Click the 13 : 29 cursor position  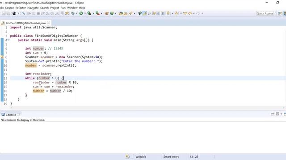click(x=194, y=157)
